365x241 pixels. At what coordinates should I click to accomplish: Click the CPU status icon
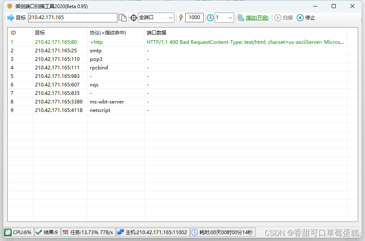8,232
